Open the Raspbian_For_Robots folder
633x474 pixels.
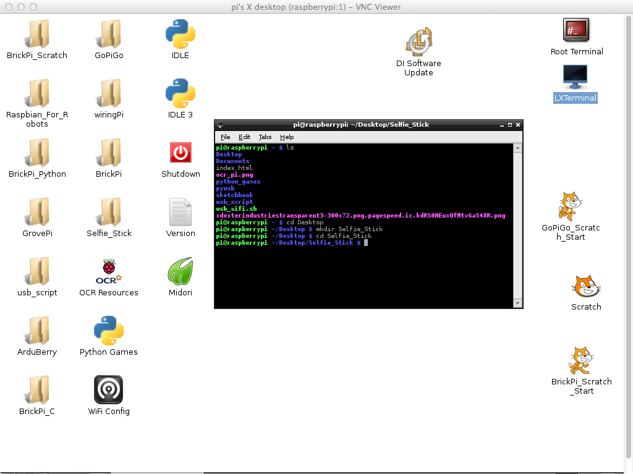pos(37,93)
